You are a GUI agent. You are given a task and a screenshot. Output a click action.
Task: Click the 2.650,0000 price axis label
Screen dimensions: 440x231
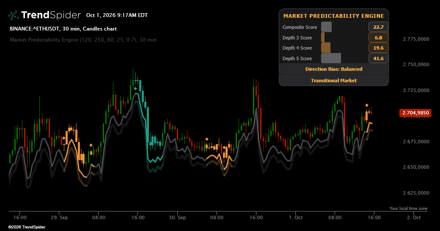click(x=416, y=167)
